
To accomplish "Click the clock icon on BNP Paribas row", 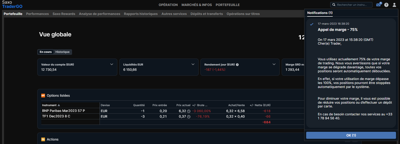I will click(189, 111).
